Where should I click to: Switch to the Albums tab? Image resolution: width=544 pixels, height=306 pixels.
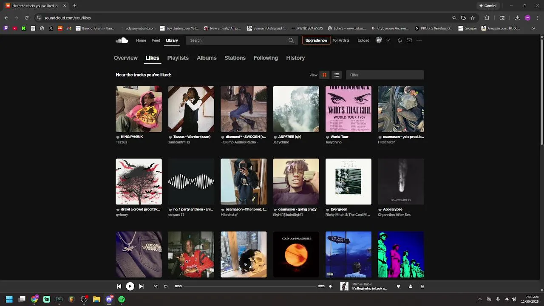pyautogui.click(x=207, y=58)
